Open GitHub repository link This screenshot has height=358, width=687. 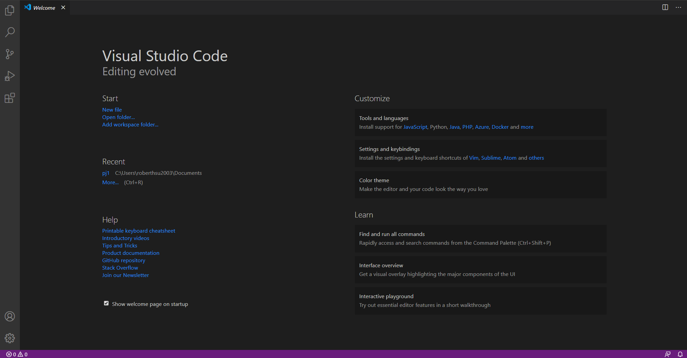coord(123,260)
